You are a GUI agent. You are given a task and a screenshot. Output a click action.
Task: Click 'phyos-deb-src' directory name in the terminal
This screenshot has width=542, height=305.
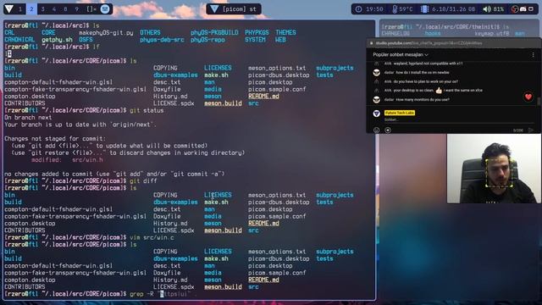162,40
